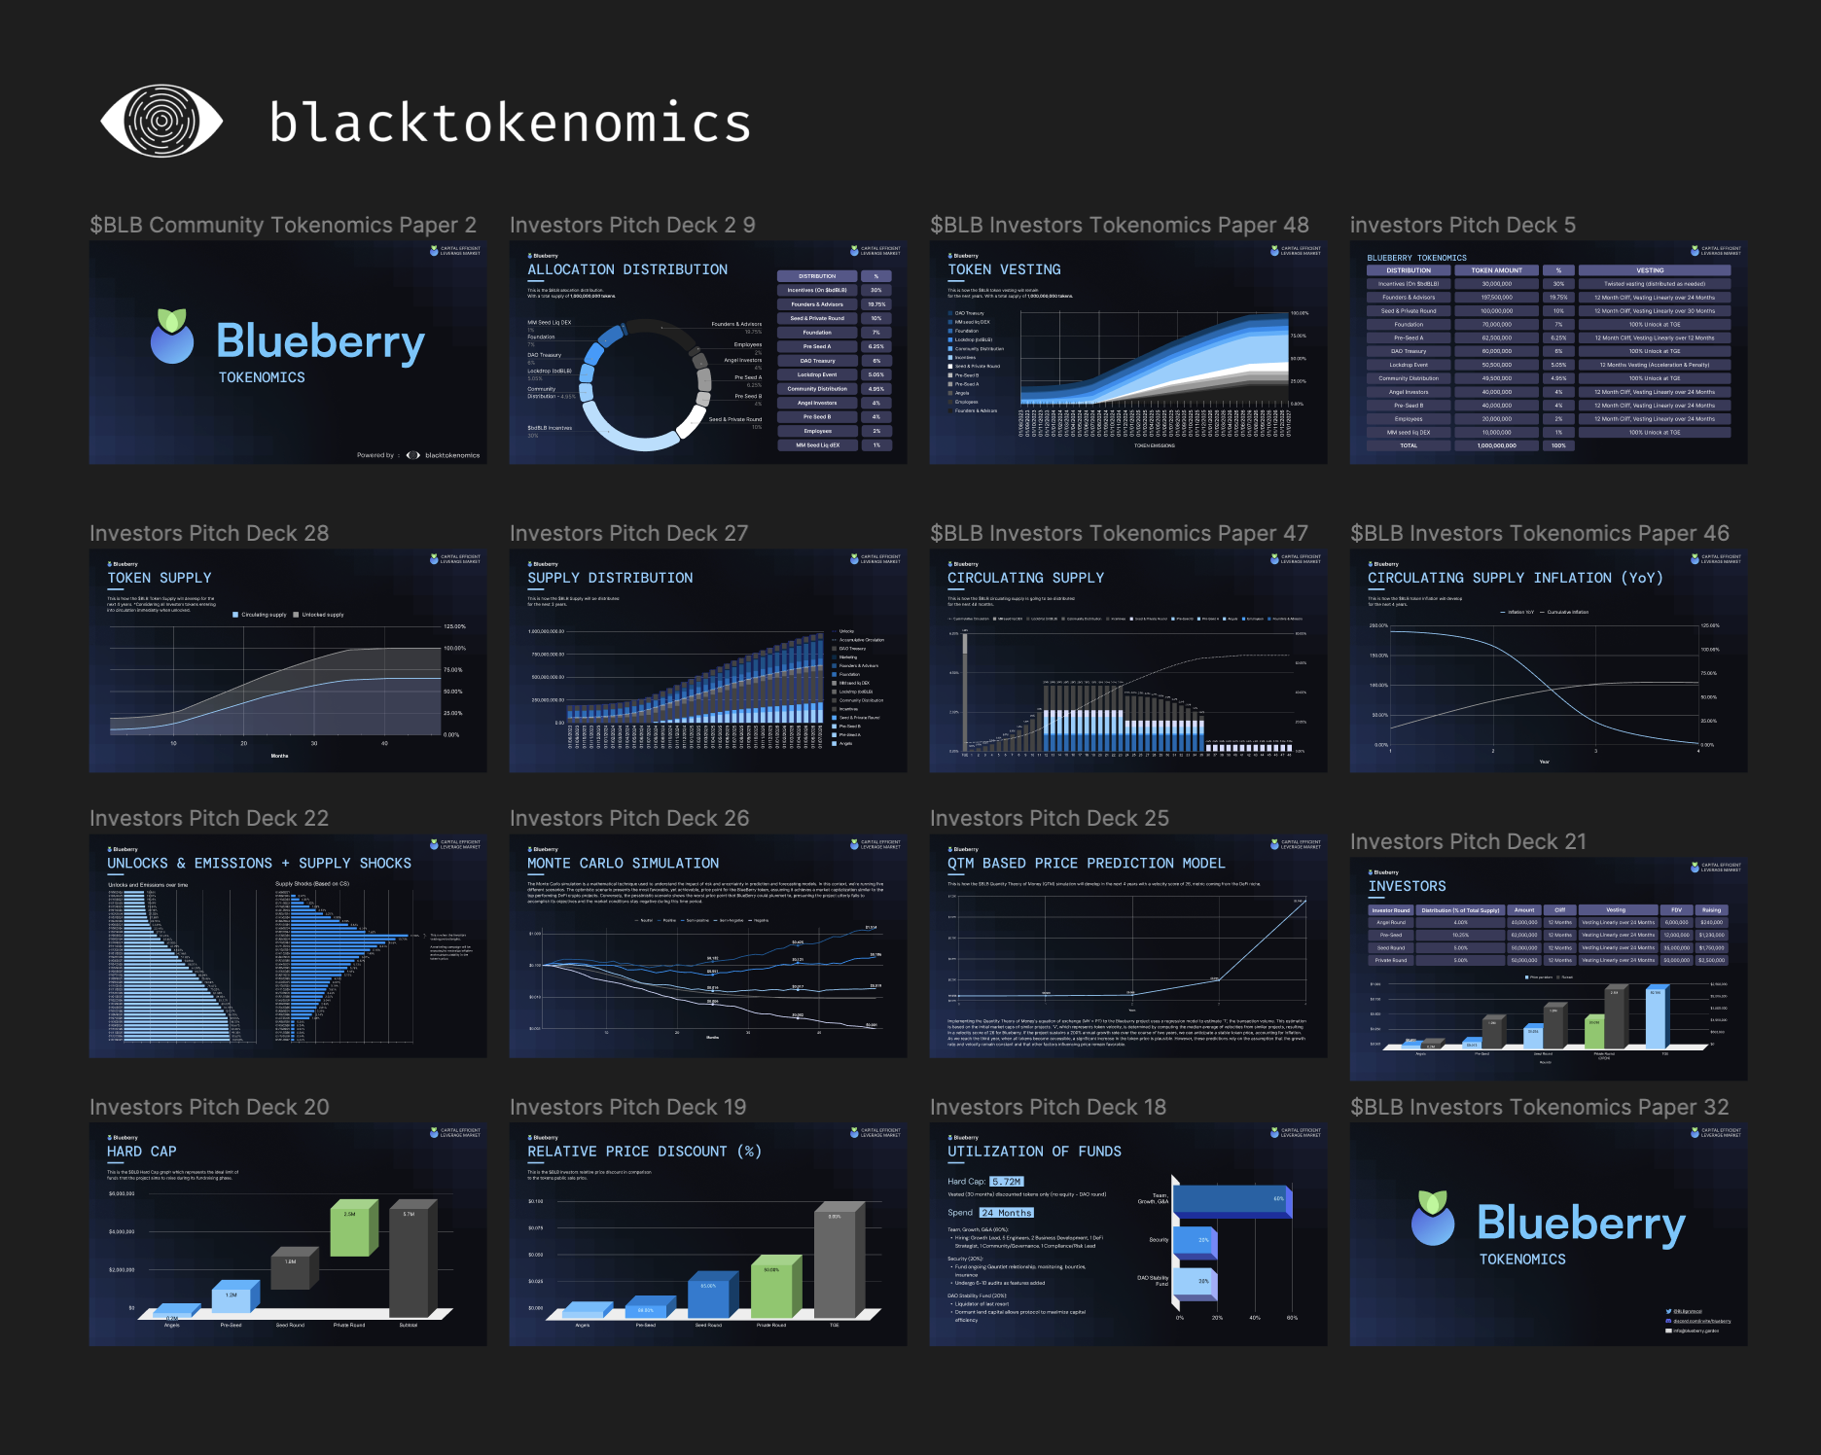Click the small Blueberry logo above Token Vesting title
Viewport: 1821px width, 1455px height.
[x=950, y=256]
